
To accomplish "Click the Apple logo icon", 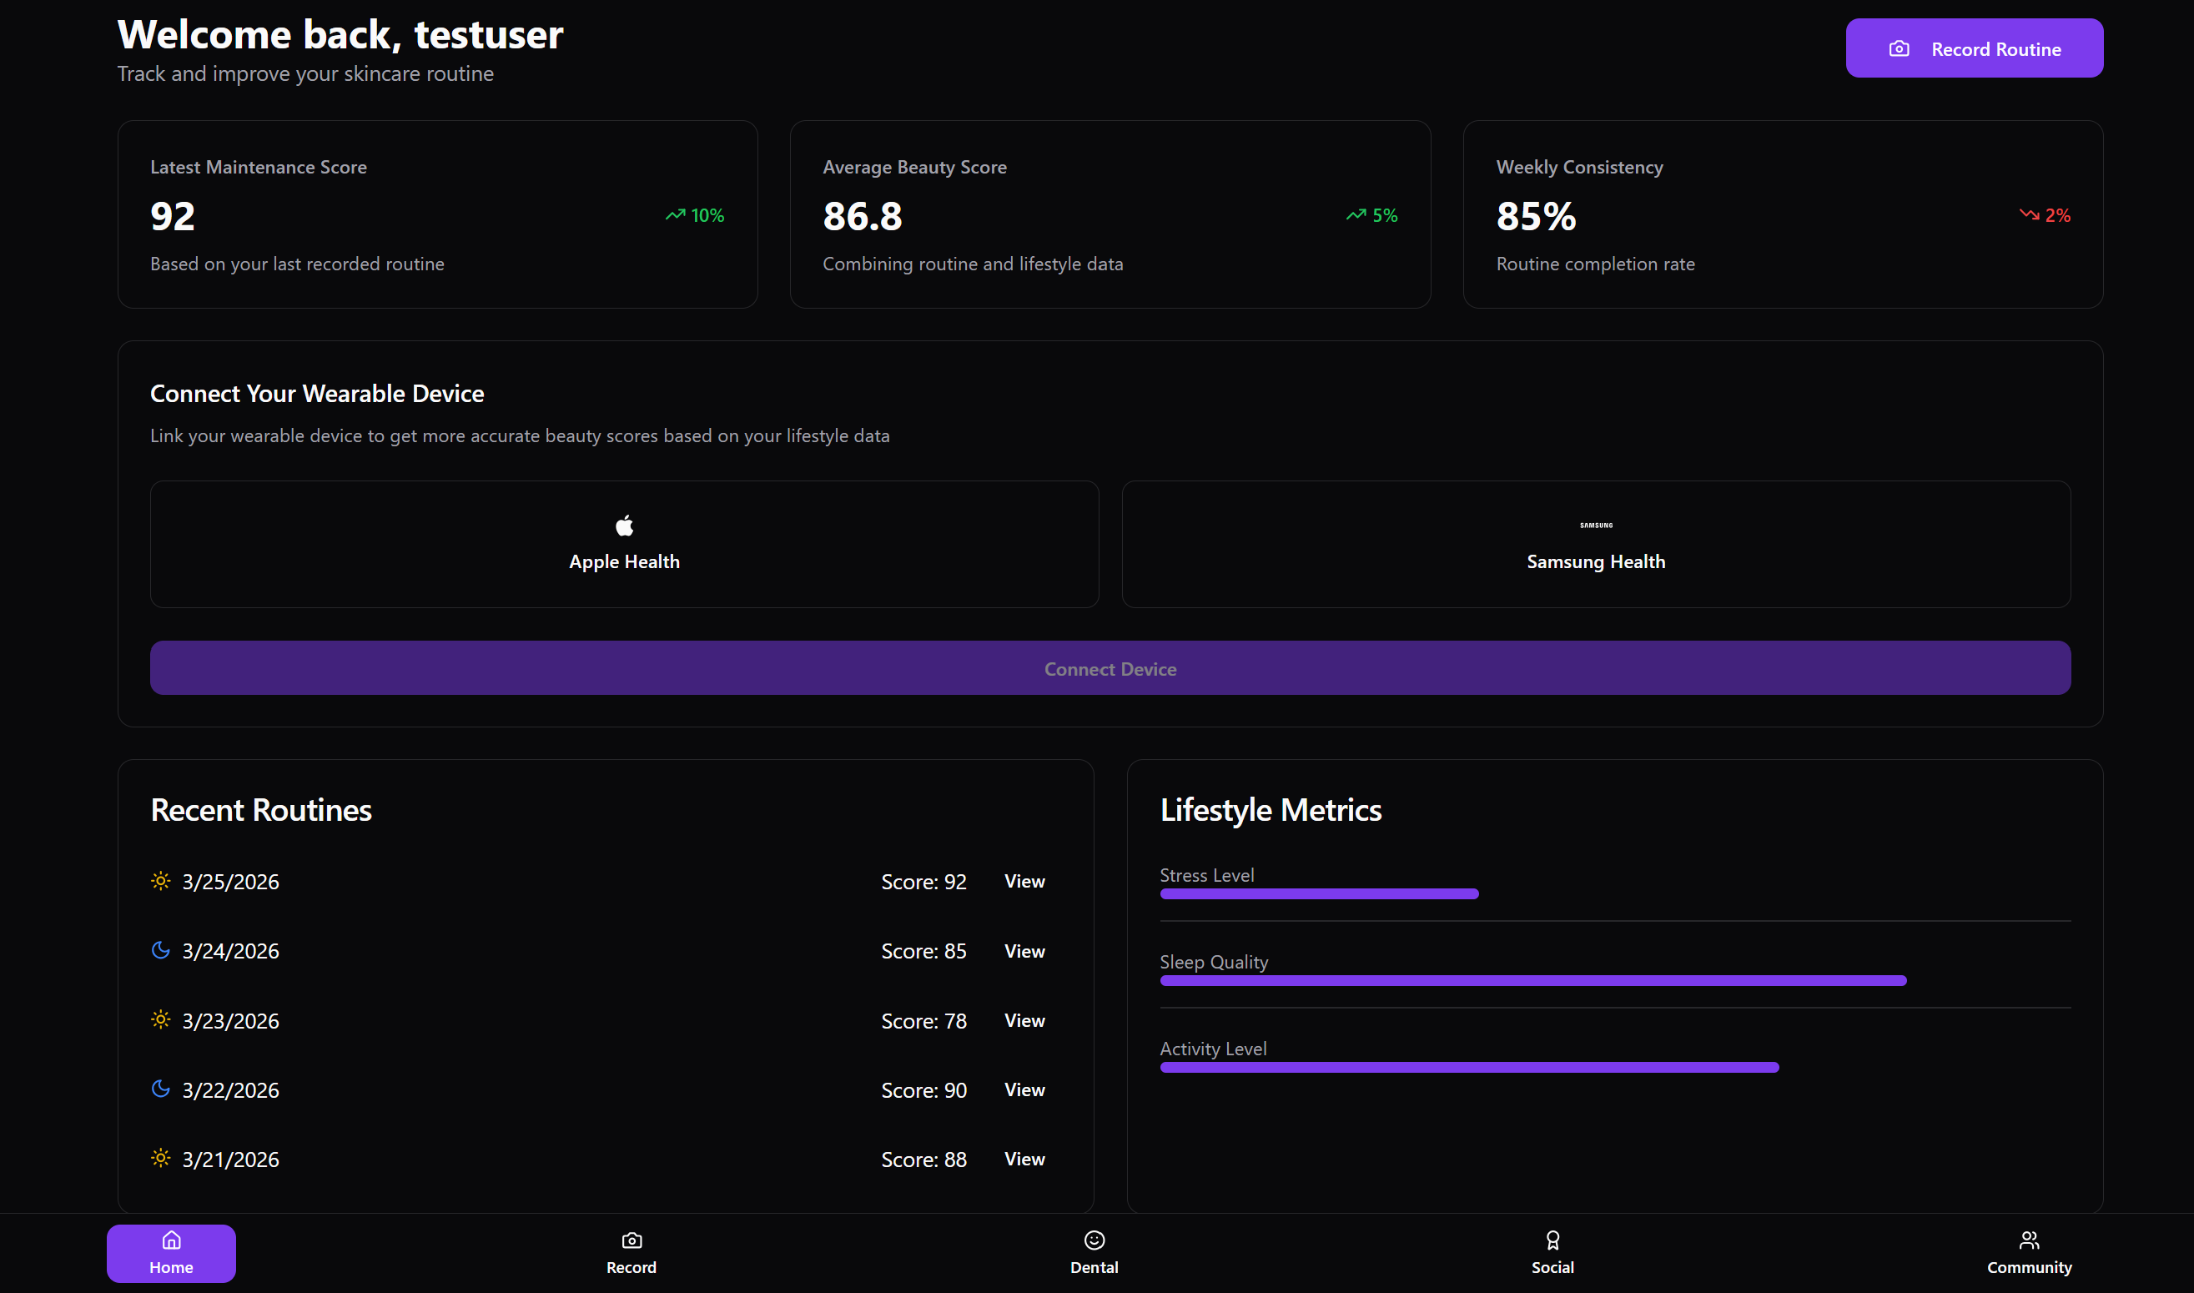I will (x=624, y=526).
